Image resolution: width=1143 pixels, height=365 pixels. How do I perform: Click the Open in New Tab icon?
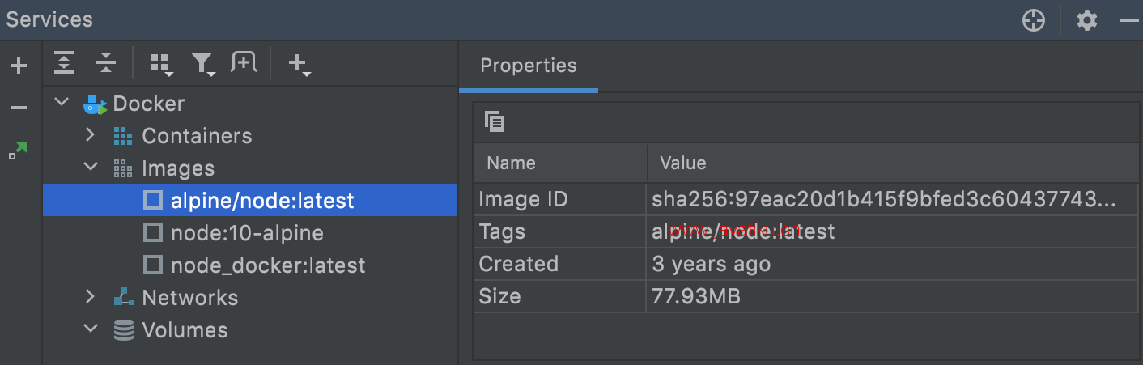coord(244,62)
